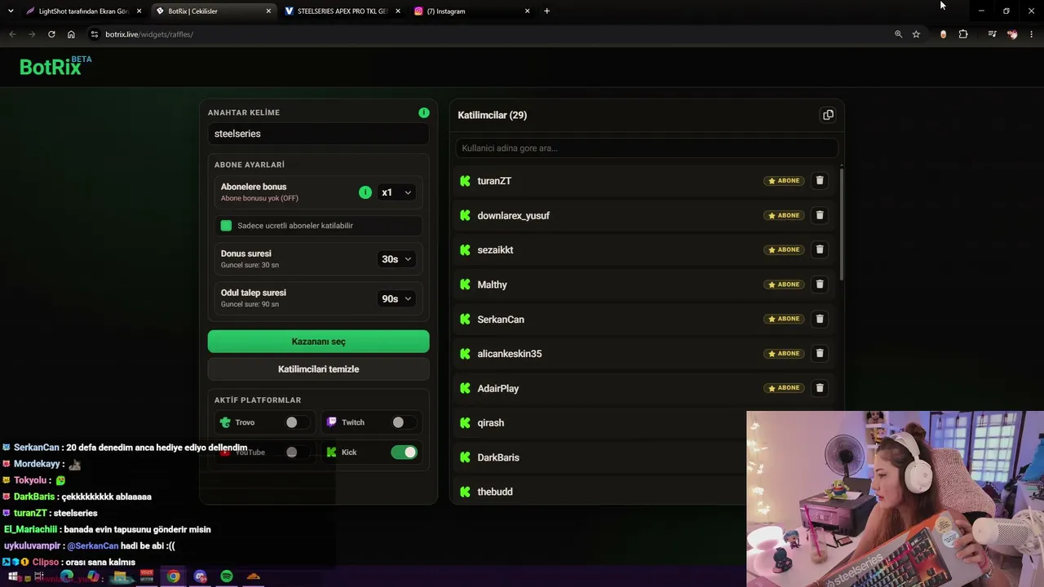The image size is (1044, 587).
Task: Click the ABONE badge for turanZT
Action: [784, 181]
